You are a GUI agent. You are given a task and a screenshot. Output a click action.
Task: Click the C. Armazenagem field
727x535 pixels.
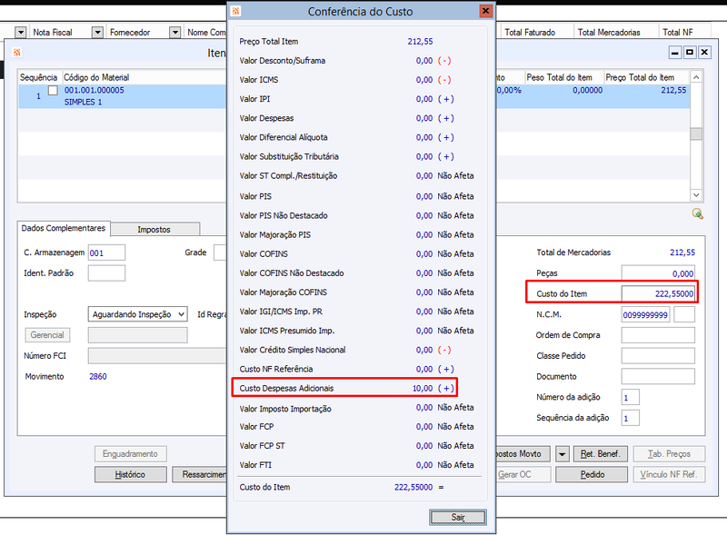pos(106,253)
